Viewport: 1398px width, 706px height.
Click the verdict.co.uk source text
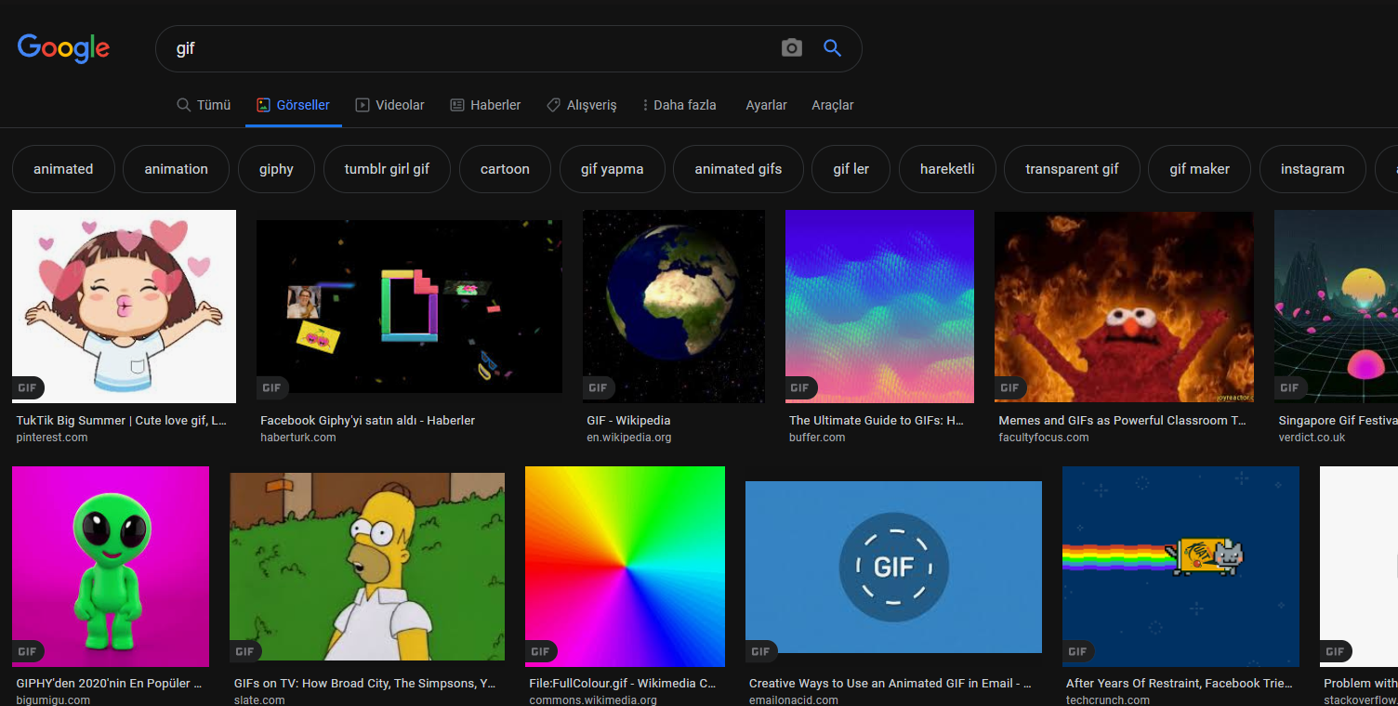click(x=1312, y=438)
